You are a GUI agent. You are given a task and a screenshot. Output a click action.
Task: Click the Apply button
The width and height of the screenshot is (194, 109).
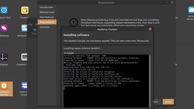click(168, 102)
